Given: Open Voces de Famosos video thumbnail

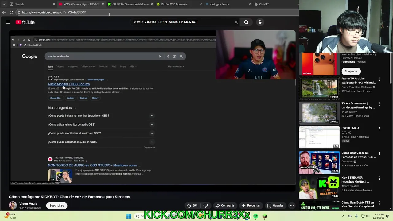Looking at the screenshot, I should (319, 162).
